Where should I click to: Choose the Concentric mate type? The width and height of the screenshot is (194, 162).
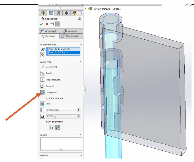43,93
